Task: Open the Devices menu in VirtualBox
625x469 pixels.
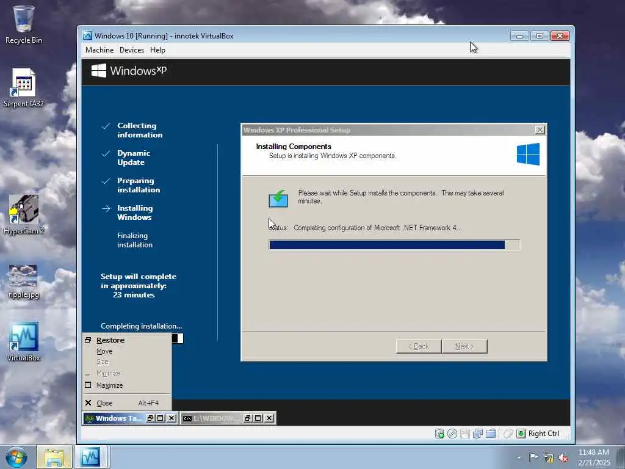Action: coord(132,50)
